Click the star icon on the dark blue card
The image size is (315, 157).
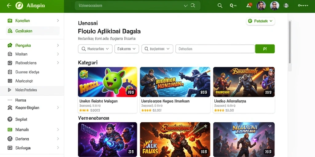pyautogui.click(x=269, y=126)
